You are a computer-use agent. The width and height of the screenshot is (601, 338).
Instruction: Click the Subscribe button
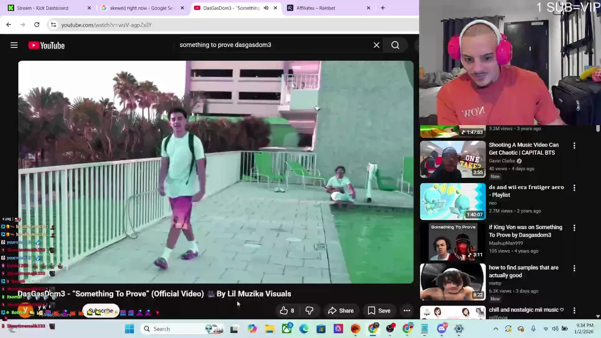(100, 311)
